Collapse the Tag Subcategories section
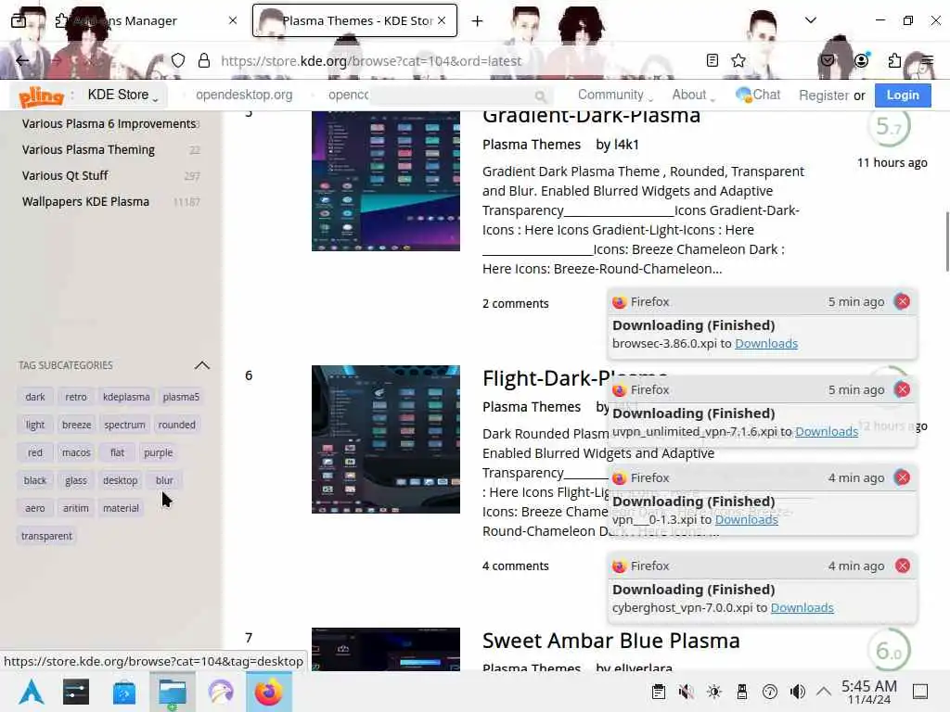Screen dimensions: 950x712 [x=201, y=365]
